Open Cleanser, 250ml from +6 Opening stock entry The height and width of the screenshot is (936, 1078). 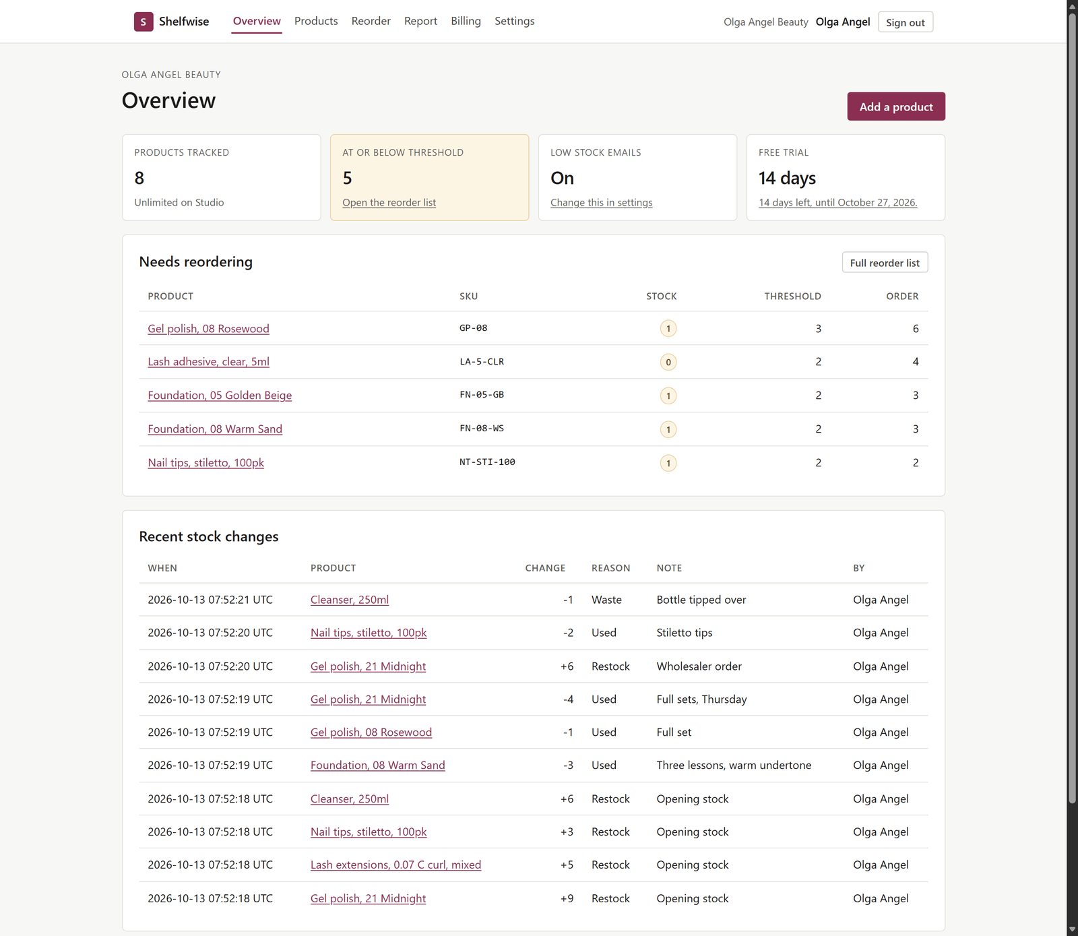[350, 799]
